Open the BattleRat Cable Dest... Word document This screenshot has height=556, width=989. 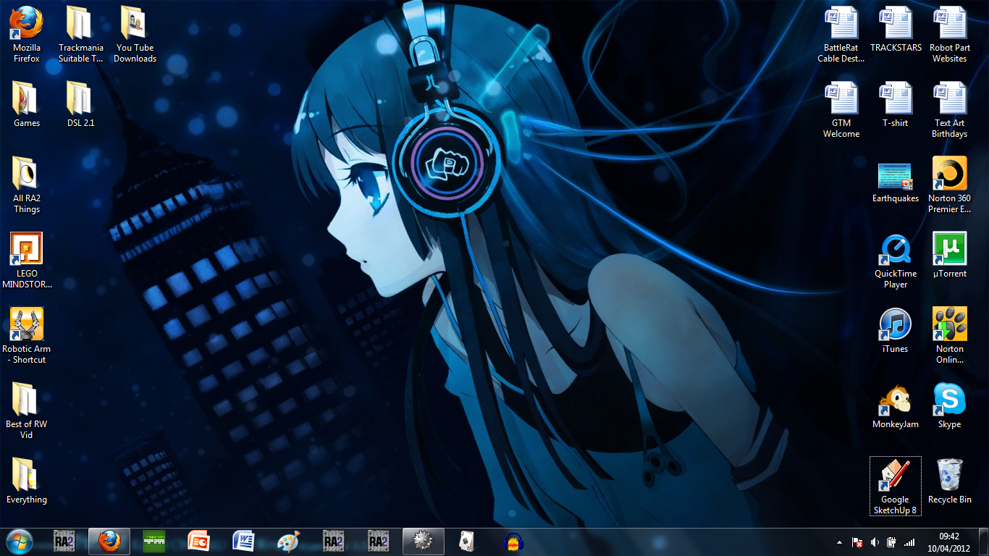point(841,35)
